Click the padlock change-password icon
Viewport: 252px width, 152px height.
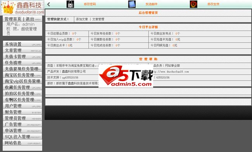(70, 4)
